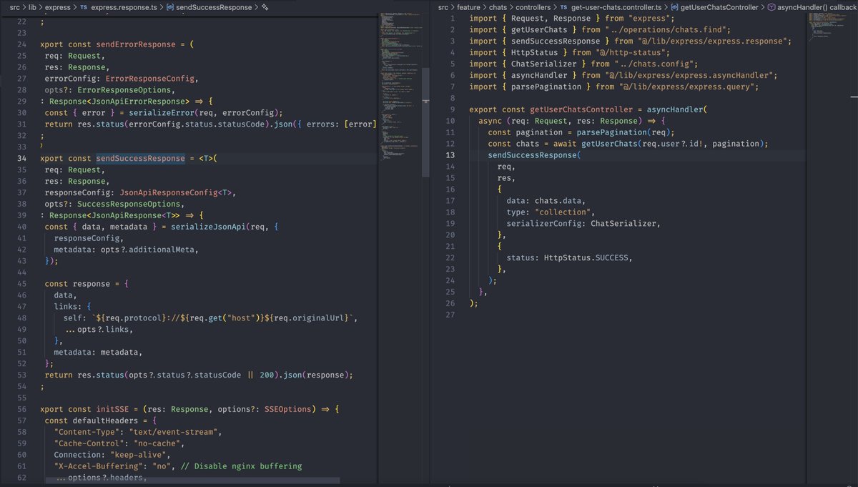Click line number 45 in the left editor

pos(21,284)
